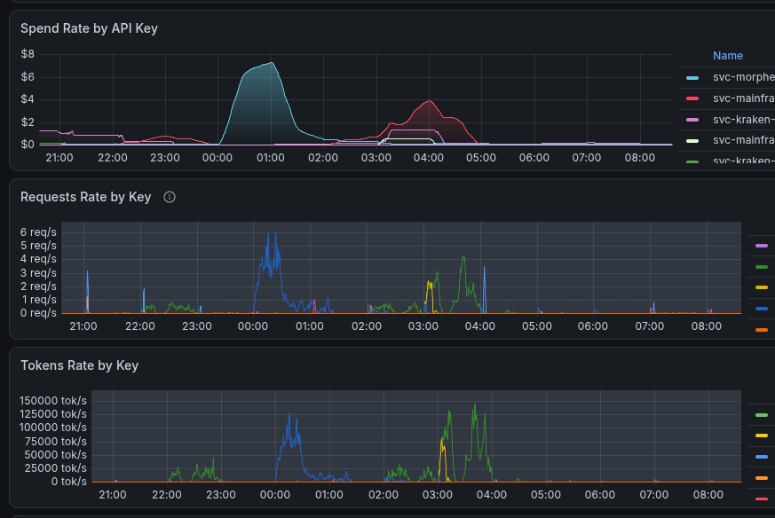Select the svc-mainfra entry with the red swatch

point(743,98)
